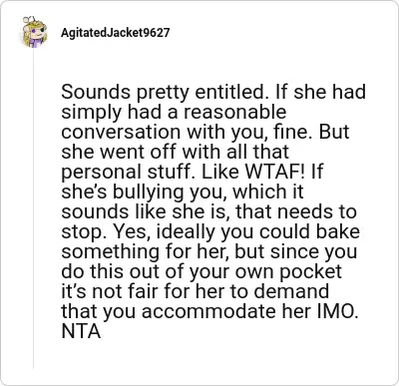Image resolution: width=399 pixels, height=386 pixels.
Task: Click the words "personal stuff" in the comment
Action: 129,173
